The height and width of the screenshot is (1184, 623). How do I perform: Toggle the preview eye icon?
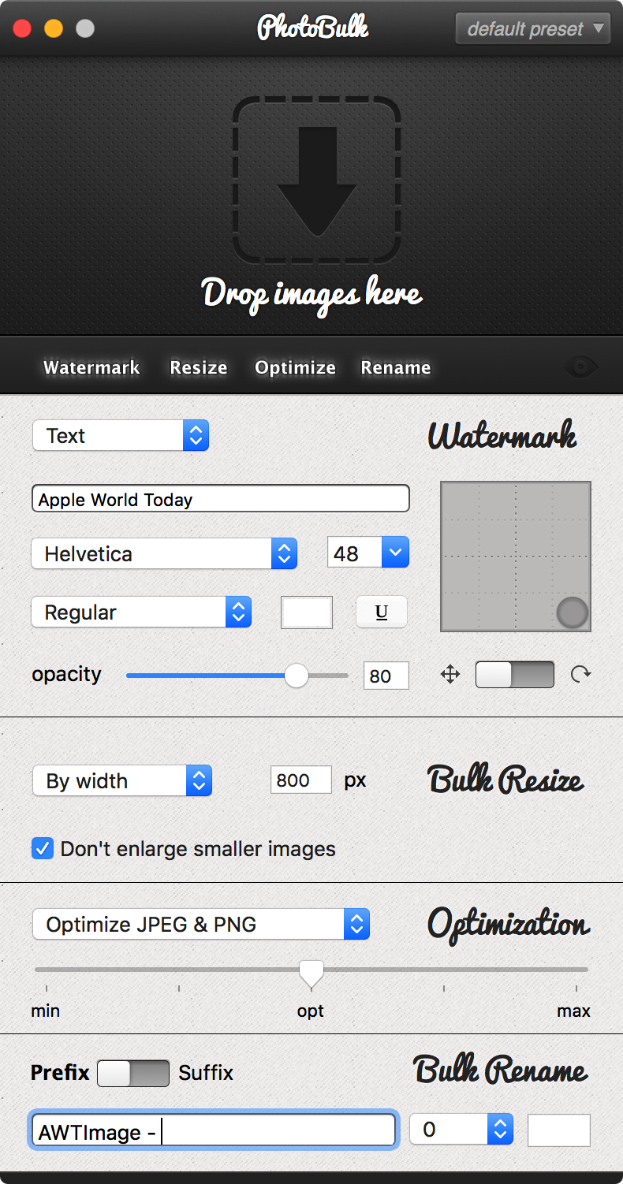pyautogui.click(x=581, y=367)
